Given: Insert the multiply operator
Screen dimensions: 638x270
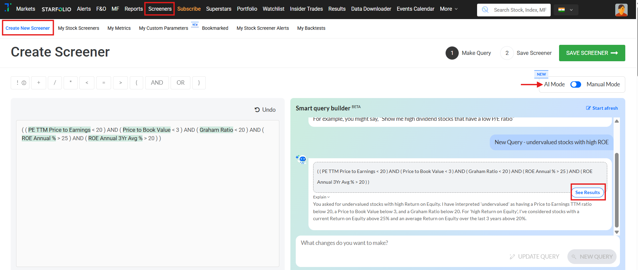Looking at the screenshot, I should click(71, 83).
